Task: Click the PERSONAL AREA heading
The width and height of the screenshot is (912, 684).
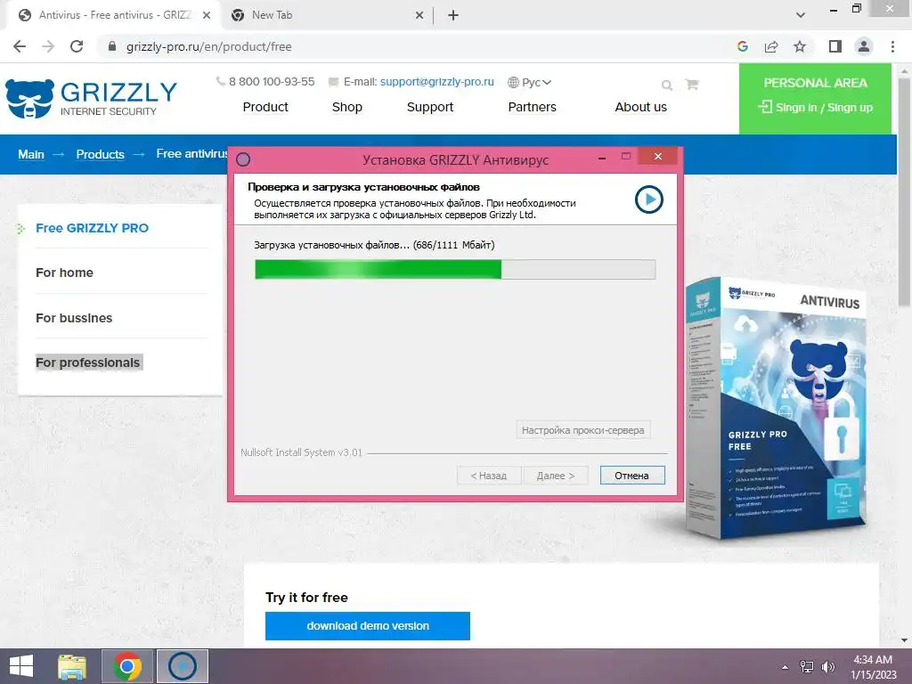Action: click(816, 83)
